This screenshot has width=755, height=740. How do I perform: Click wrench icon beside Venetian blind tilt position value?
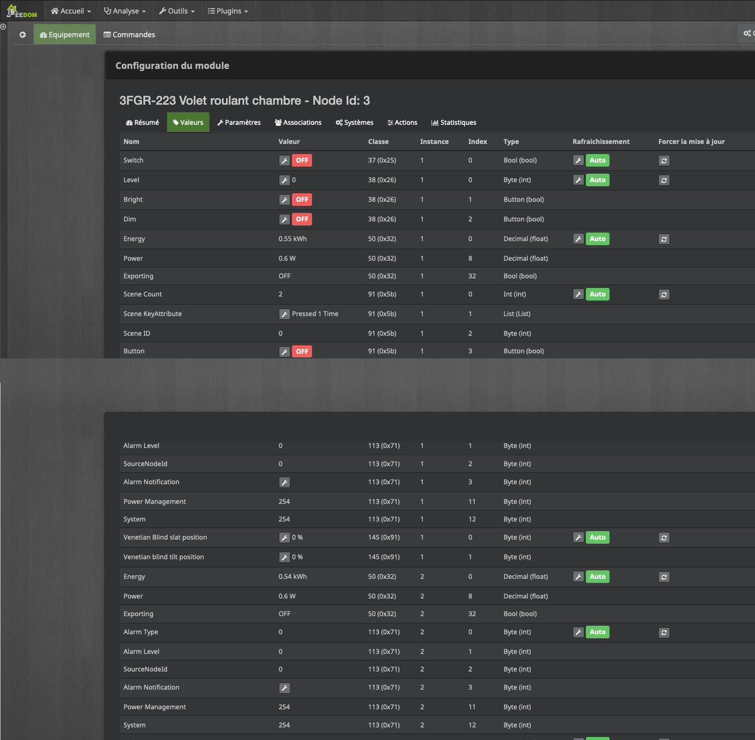[x=285, y=557]
